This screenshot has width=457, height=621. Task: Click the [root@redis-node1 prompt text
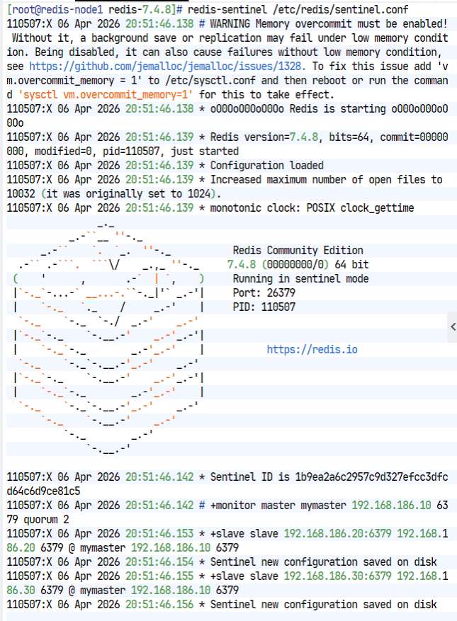coord(55,9)
